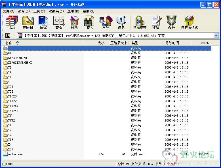The width and height of the screenshot is (221, 168).
Task: Sort by CRC32 column header
Action: click(201, 43)
